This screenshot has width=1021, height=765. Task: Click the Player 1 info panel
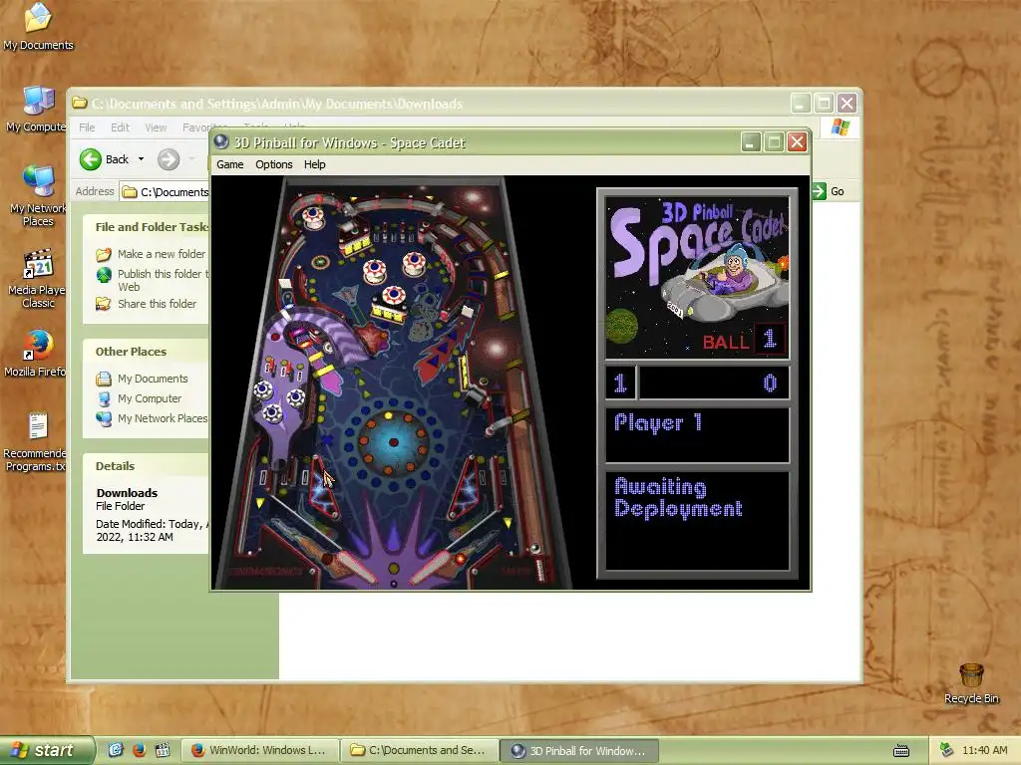pos(697,435)
